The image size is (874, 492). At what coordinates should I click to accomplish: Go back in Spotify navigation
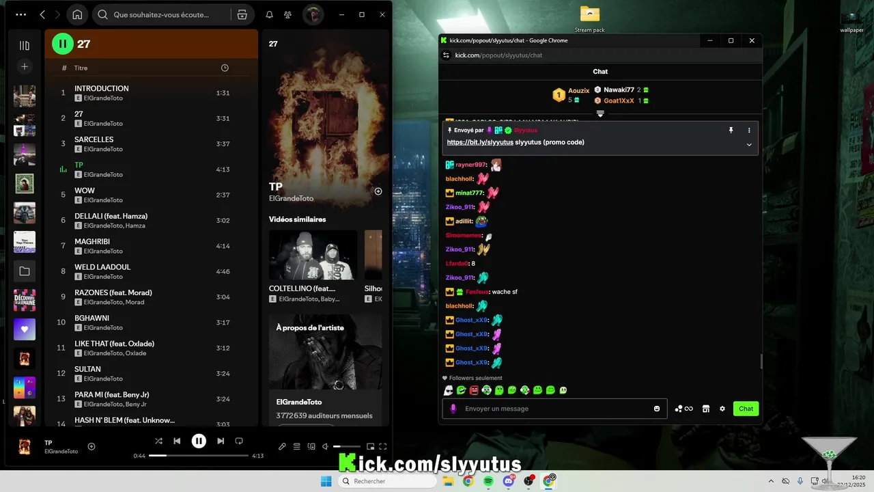(42, 14)
